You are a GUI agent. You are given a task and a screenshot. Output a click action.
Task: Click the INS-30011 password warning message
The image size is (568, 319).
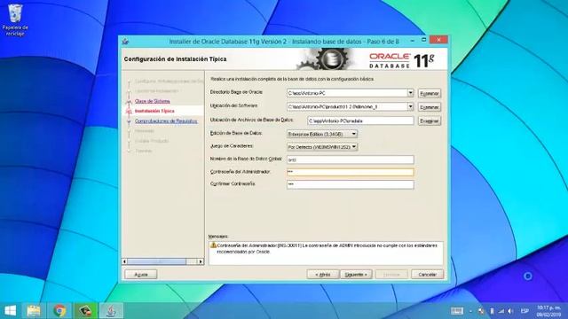[327, 248]
